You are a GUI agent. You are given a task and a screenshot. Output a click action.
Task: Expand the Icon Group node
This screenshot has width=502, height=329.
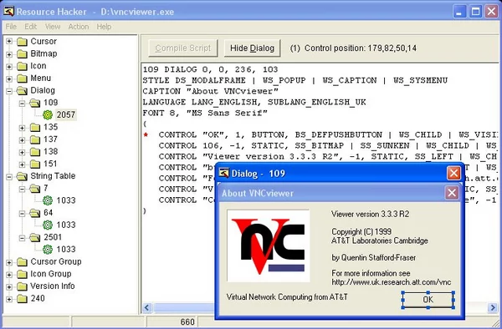point(9,275)
